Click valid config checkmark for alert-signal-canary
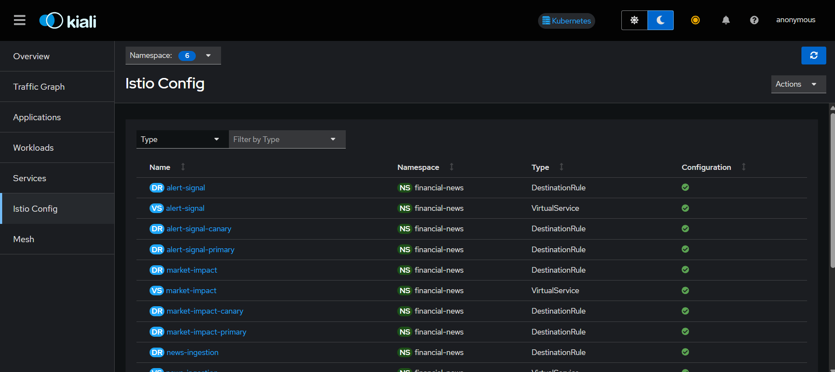Screen dimensions: 835x372 tap(685, 229)
